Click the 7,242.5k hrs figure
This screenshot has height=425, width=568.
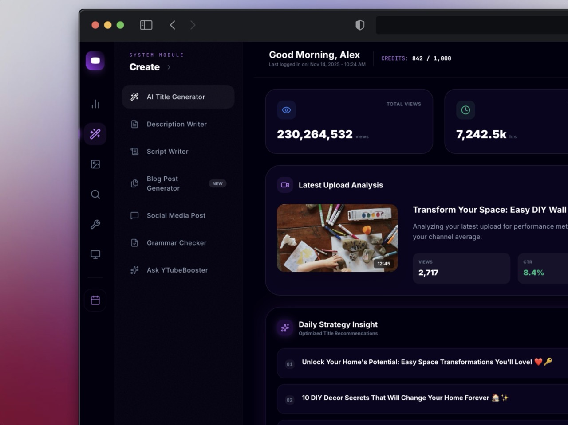coord(481,134)
